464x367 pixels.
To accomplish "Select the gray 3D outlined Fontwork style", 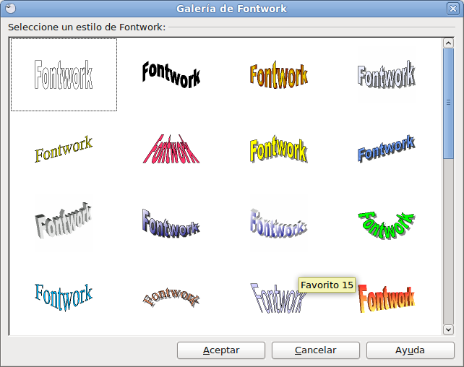I will [x=387, y=74].
